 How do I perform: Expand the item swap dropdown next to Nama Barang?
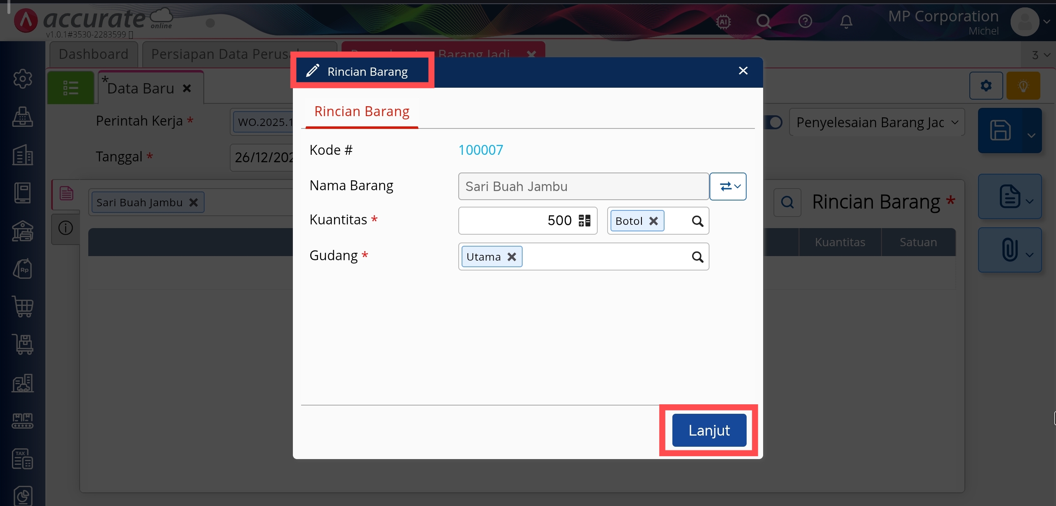(x=728, y=187)
